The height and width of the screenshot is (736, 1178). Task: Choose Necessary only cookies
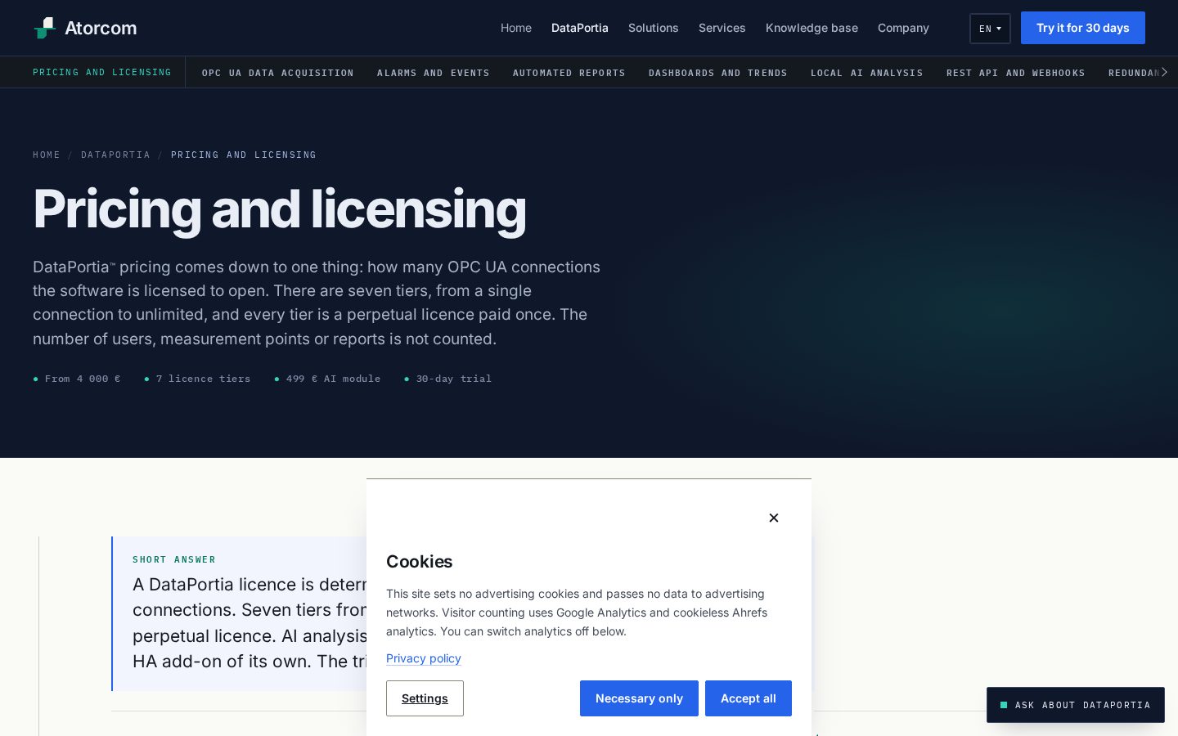point(639,698)
